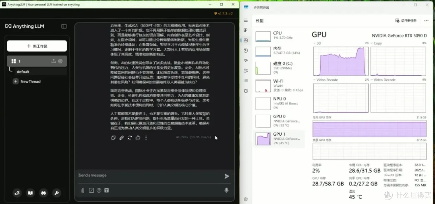Open Performance page icon in Task Manager
Viewport: 435px width, 204px height.
(246, 40)
